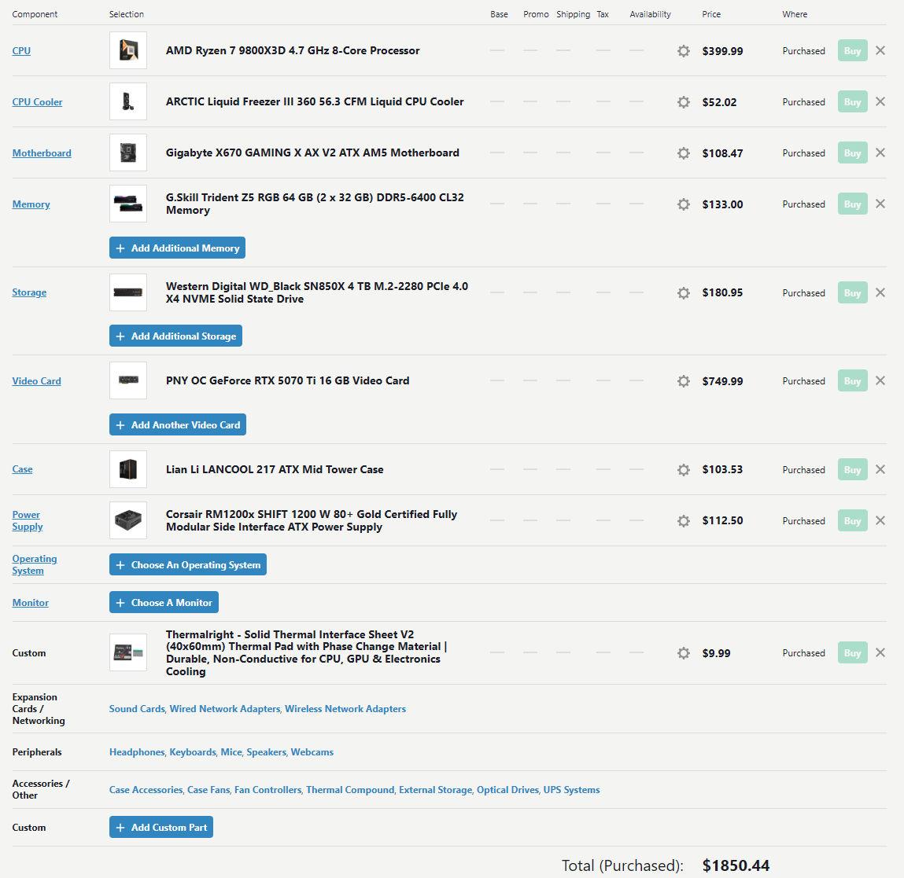Remove the Lian Li LANCOOL 217 case with X
This screenshot has width=904, height=878.
880,469
